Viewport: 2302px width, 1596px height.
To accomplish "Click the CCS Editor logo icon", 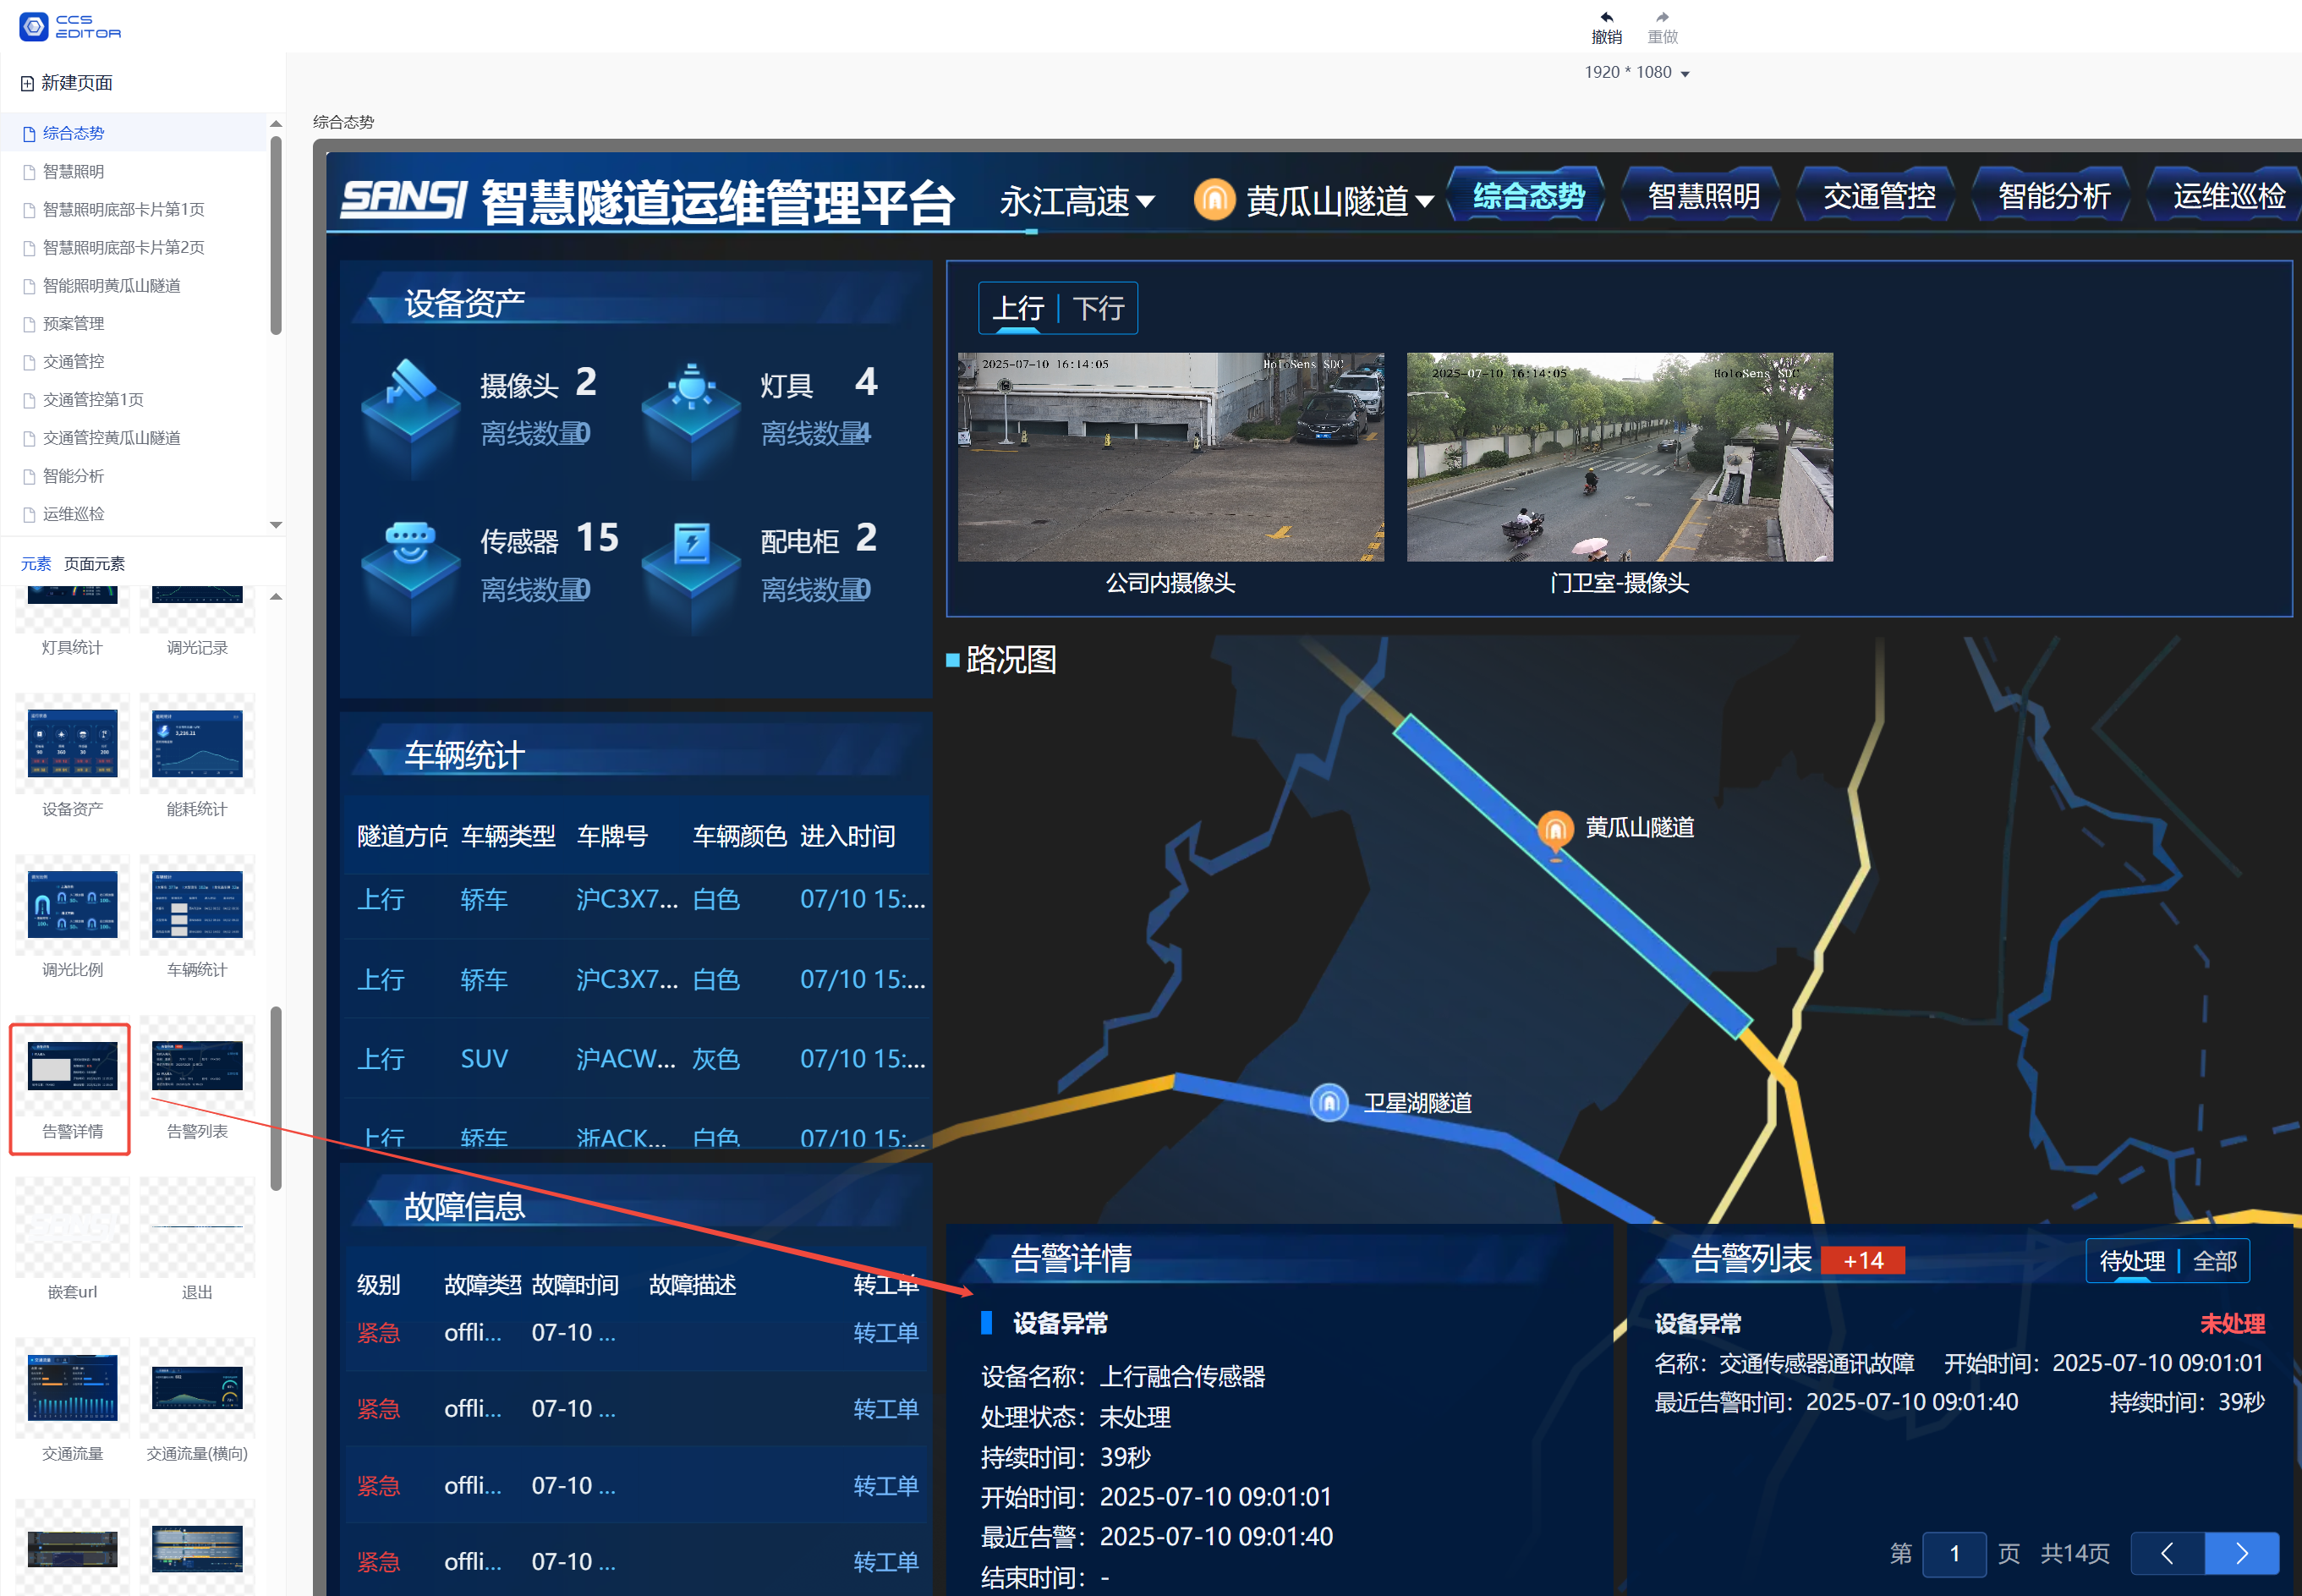I will pos(33,26).
